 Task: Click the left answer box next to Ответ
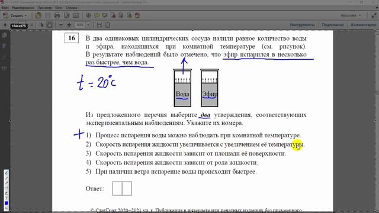click(117, 188)
